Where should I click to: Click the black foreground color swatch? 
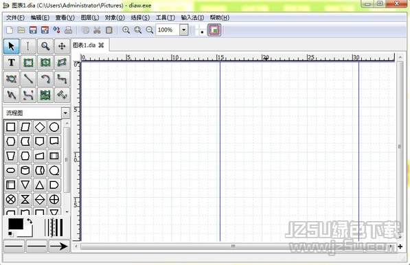(x=16, y=224)
